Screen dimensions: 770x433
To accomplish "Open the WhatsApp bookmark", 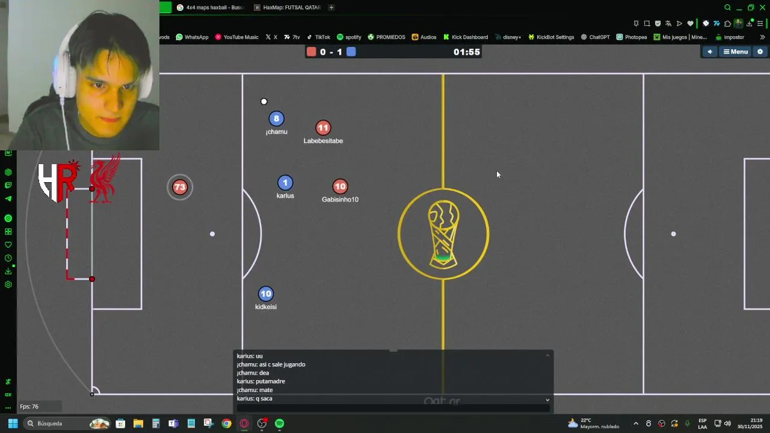I will click(192, 37).
